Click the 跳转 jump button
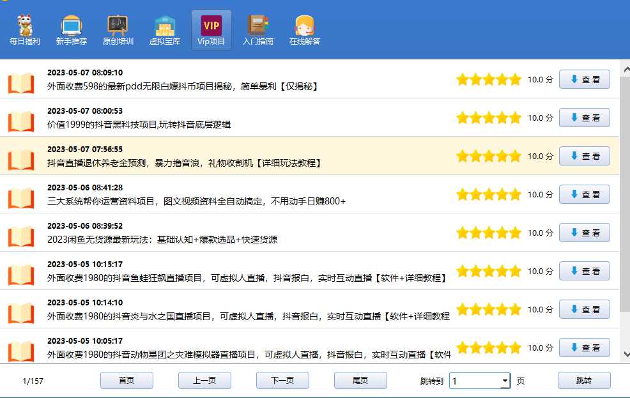The height and width of the screenshot is (398, 630). [584, 380]
